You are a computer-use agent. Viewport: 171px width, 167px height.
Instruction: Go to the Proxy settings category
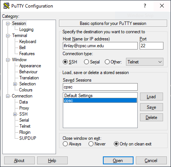(x=24, y=108)
